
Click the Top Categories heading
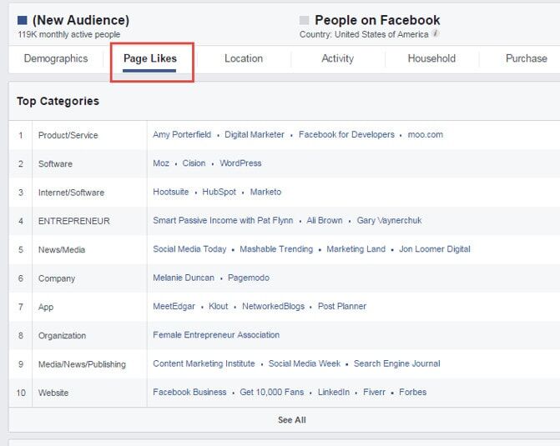coord(58,101)
